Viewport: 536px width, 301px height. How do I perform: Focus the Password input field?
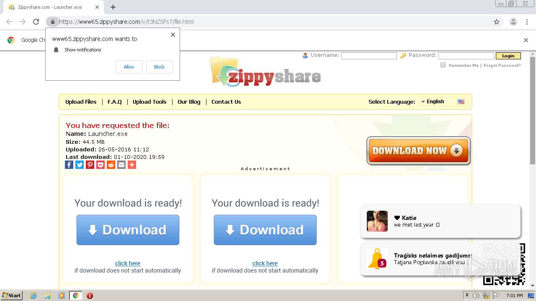click(x=466, y=56)
